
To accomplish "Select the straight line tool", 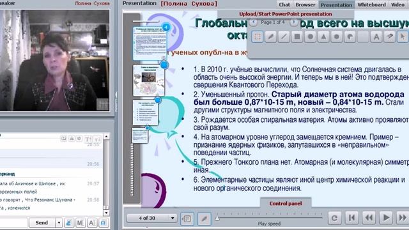I will tap(284, 36).
